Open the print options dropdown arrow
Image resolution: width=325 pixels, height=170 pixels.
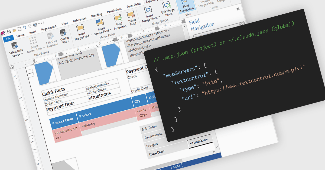[x=39, y=24]
